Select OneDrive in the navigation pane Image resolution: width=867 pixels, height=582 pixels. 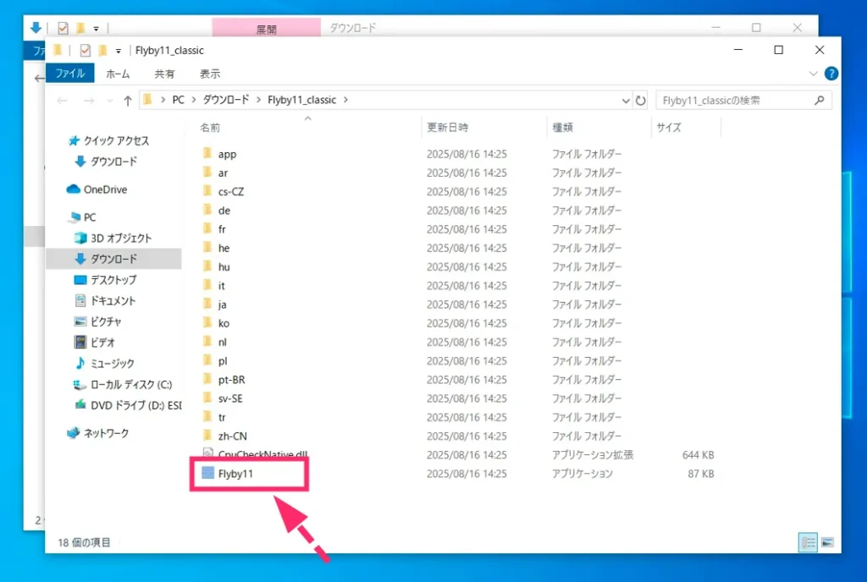[97, 189]
